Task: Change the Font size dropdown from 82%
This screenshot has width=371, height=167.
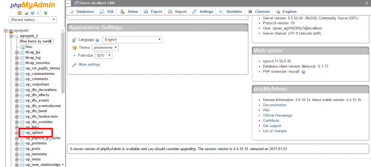Action: (104, 56)
